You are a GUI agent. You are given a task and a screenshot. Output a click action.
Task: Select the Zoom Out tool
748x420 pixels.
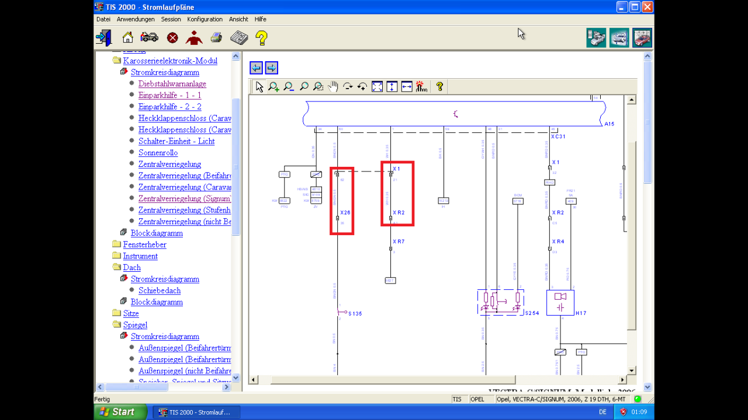click(288, 86)
